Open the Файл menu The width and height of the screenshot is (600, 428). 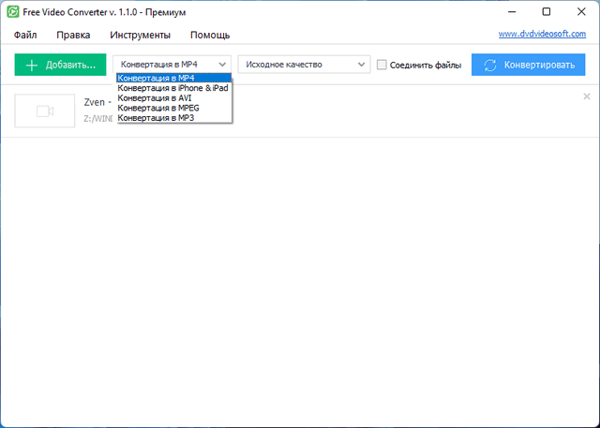[25, 35]
